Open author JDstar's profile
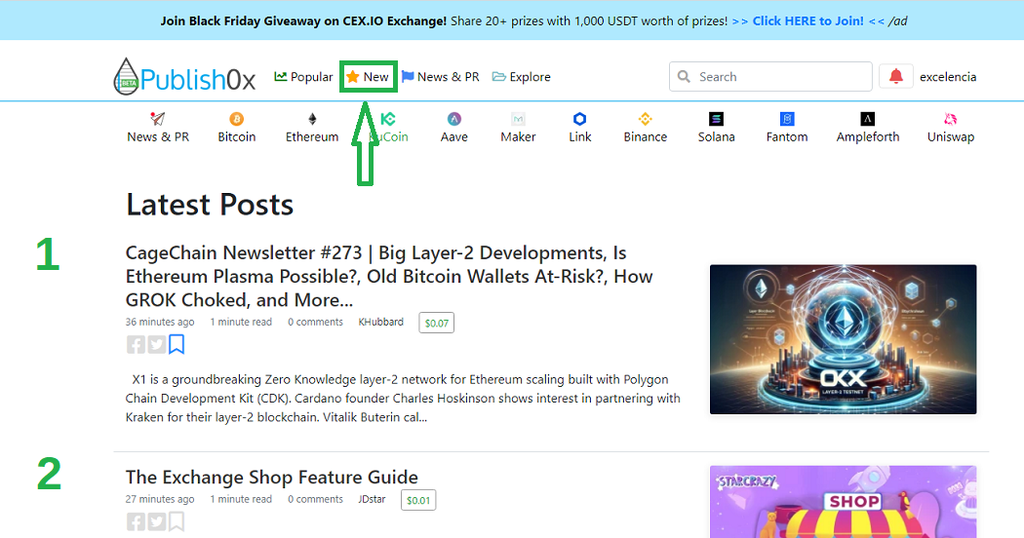This screenshot has width=1024, height=538. coord(372,499)
